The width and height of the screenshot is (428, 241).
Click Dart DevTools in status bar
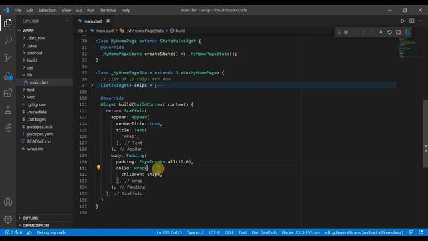(x=264, y=232)
